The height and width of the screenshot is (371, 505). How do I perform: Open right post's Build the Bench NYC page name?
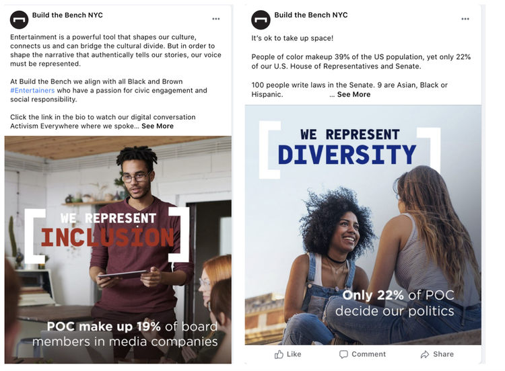point(311,15)
